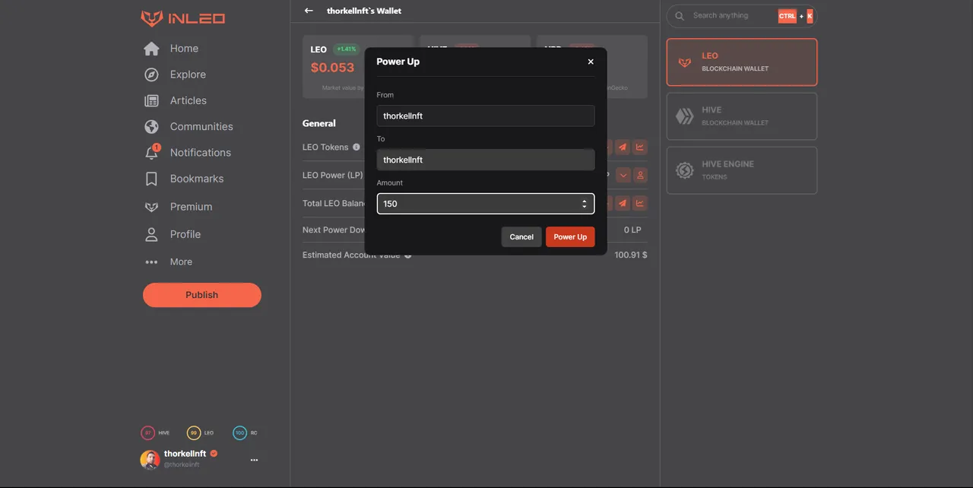Screen dimensions: 973x488
Task: Click the From account field
Action: point(486,116)
